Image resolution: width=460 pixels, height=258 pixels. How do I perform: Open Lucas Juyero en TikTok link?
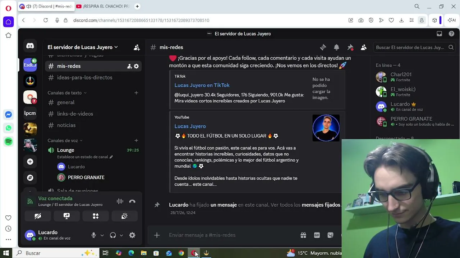tap(202, 85)
